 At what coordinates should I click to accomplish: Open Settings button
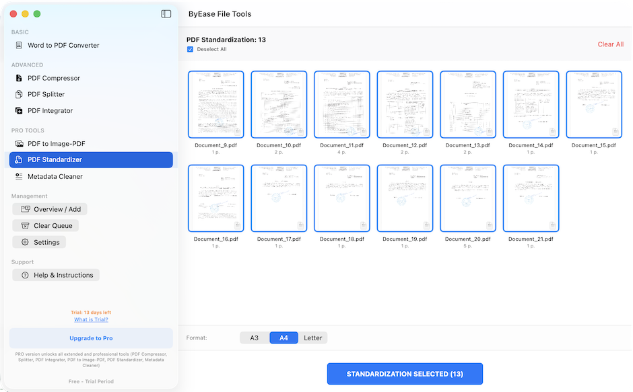coord(39,242)
